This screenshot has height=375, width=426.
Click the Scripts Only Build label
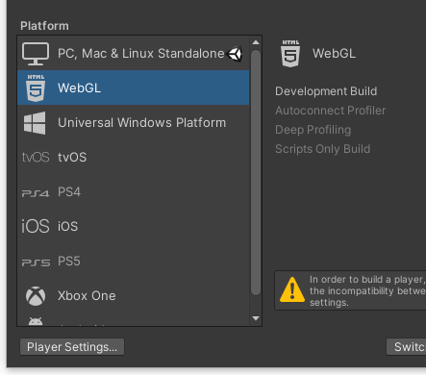323,149
